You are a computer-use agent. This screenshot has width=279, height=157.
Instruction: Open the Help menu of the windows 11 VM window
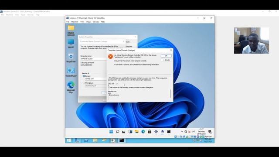[x=103, y=22]
